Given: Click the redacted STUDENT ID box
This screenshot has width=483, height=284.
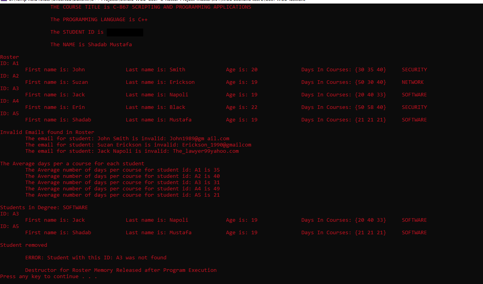Looking at the screenshot, I should (125, 32).
